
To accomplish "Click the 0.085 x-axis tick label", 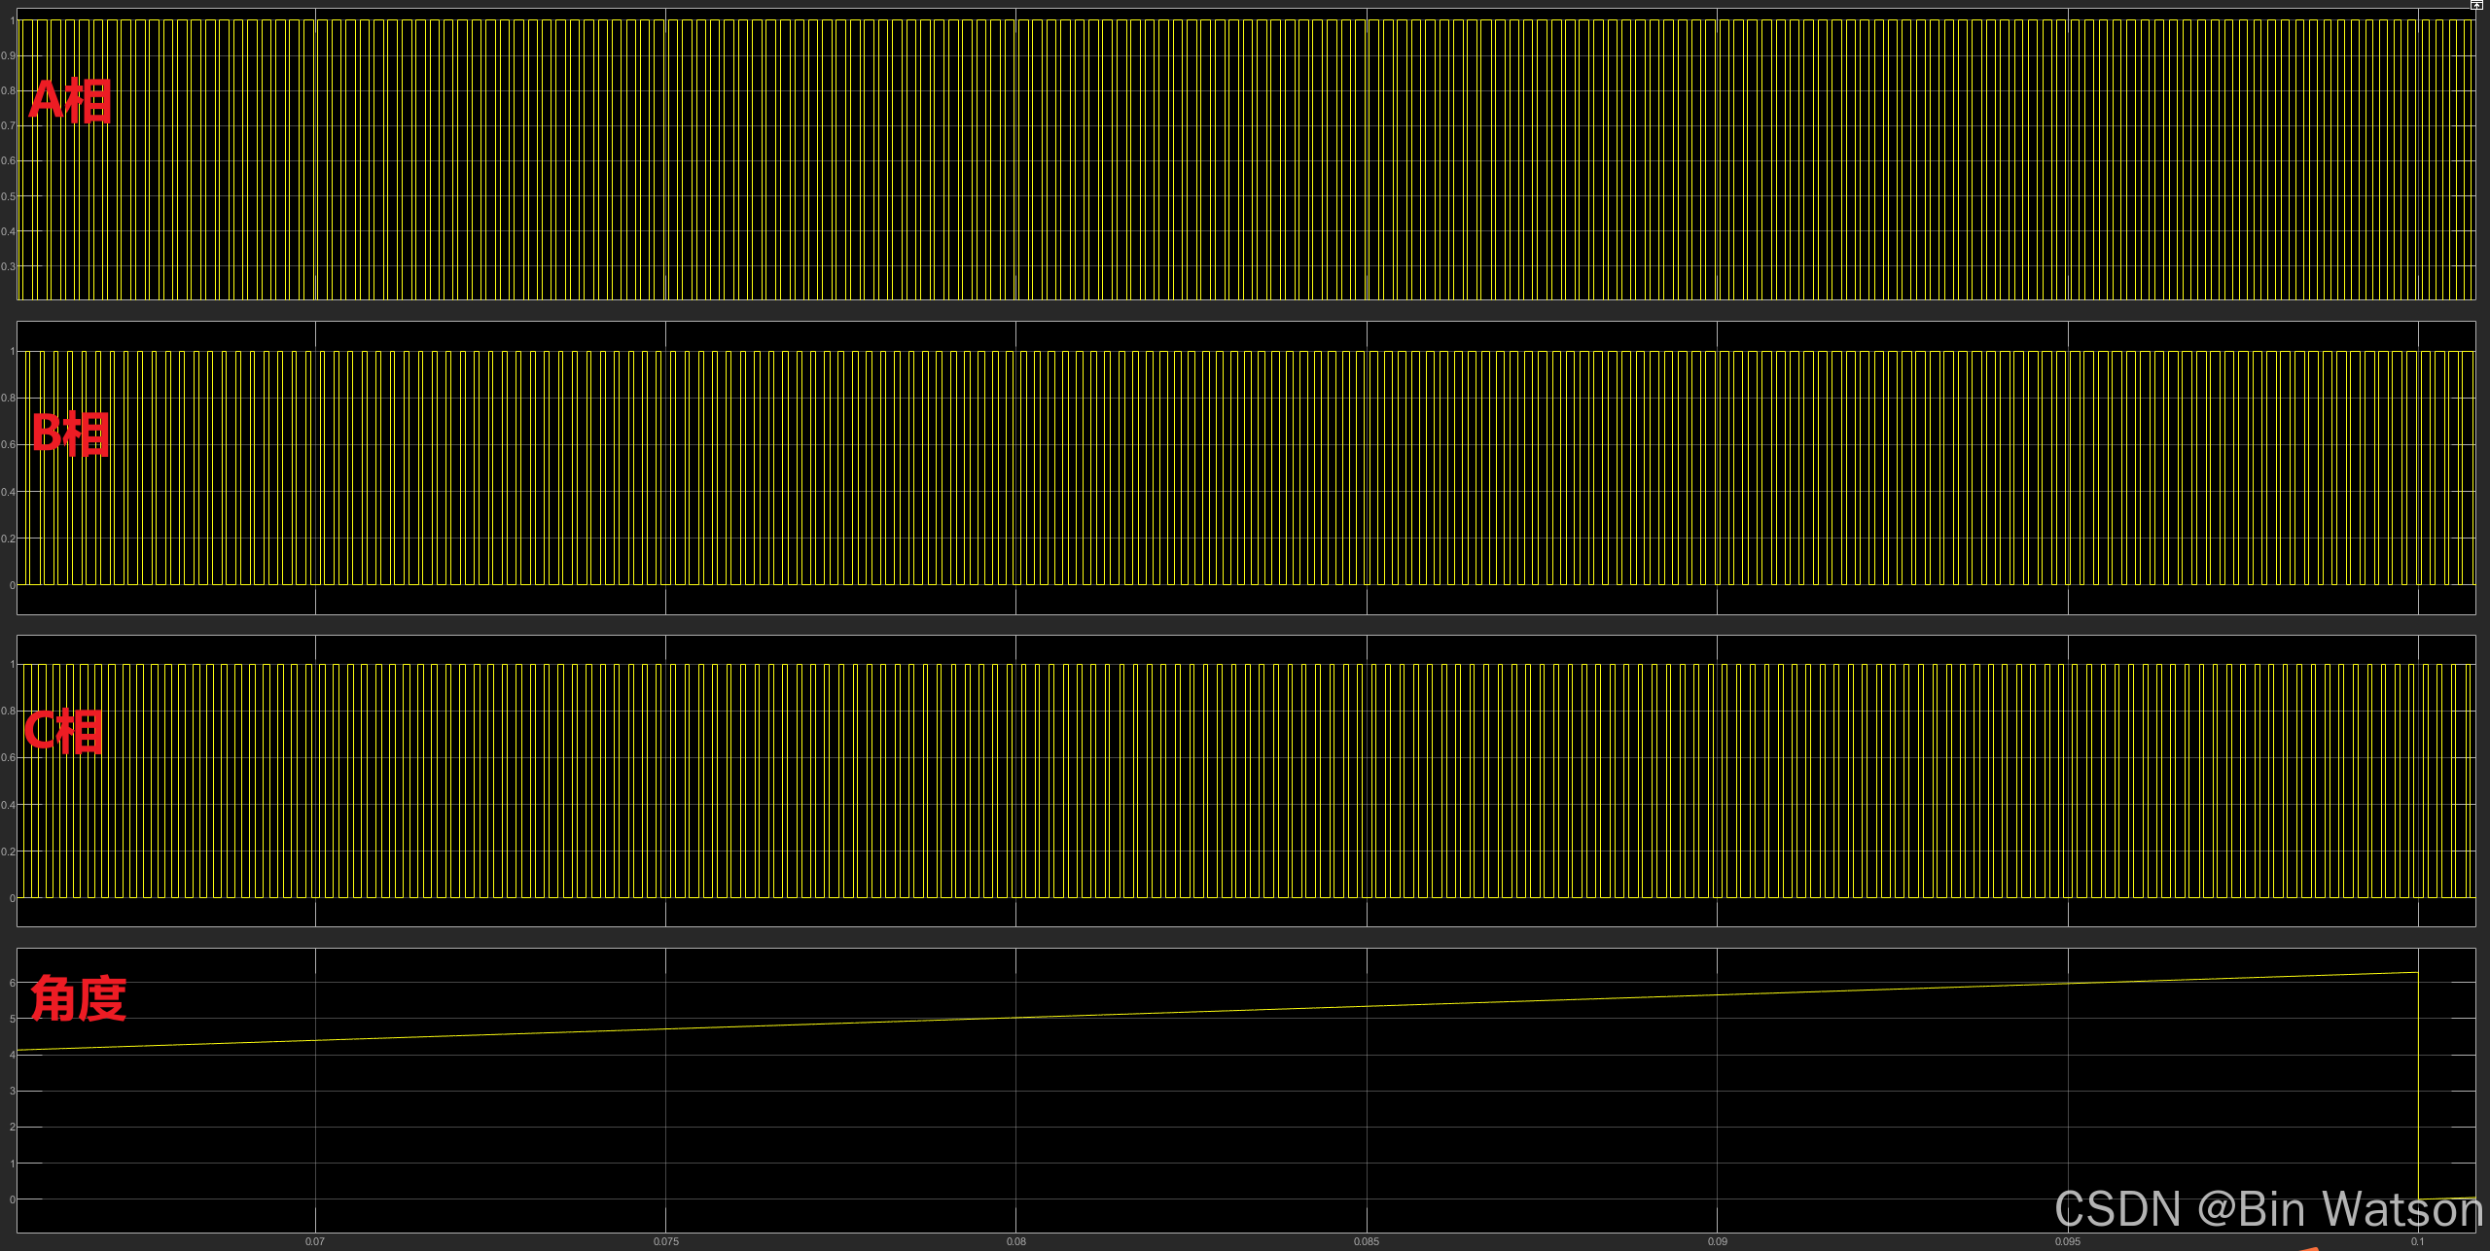I will (1367, 1241).
